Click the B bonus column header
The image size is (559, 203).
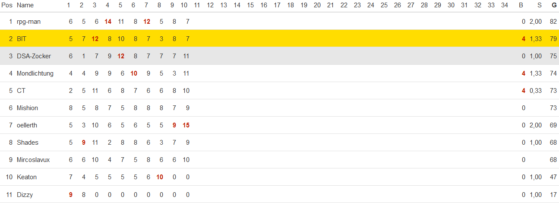[521, 5]
